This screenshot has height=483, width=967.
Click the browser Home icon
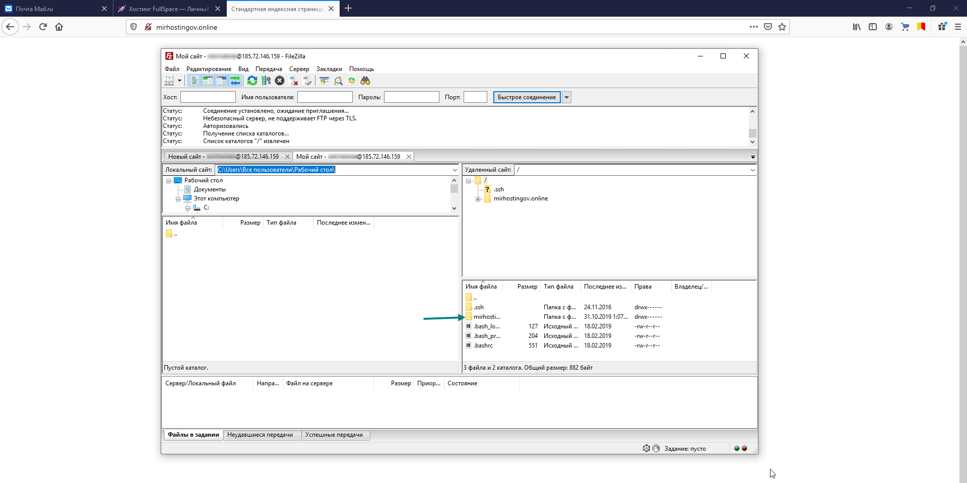pyautogui.click(x=59, y=27)
